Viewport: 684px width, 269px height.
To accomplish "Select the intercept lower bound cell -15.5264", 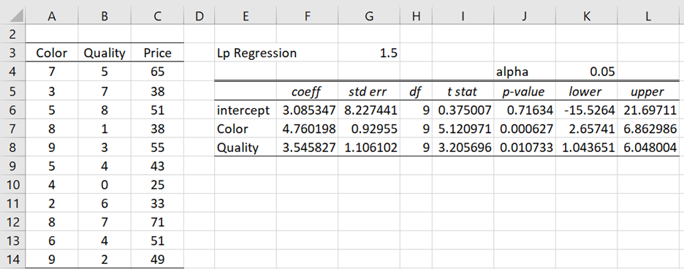I will click(x=587, y=110).
